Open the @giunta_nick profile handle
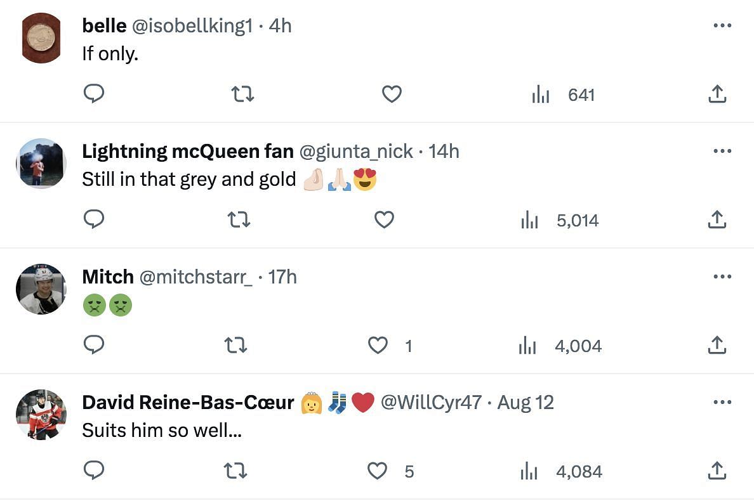Screen dimensions: 754x501 [355, 152]
